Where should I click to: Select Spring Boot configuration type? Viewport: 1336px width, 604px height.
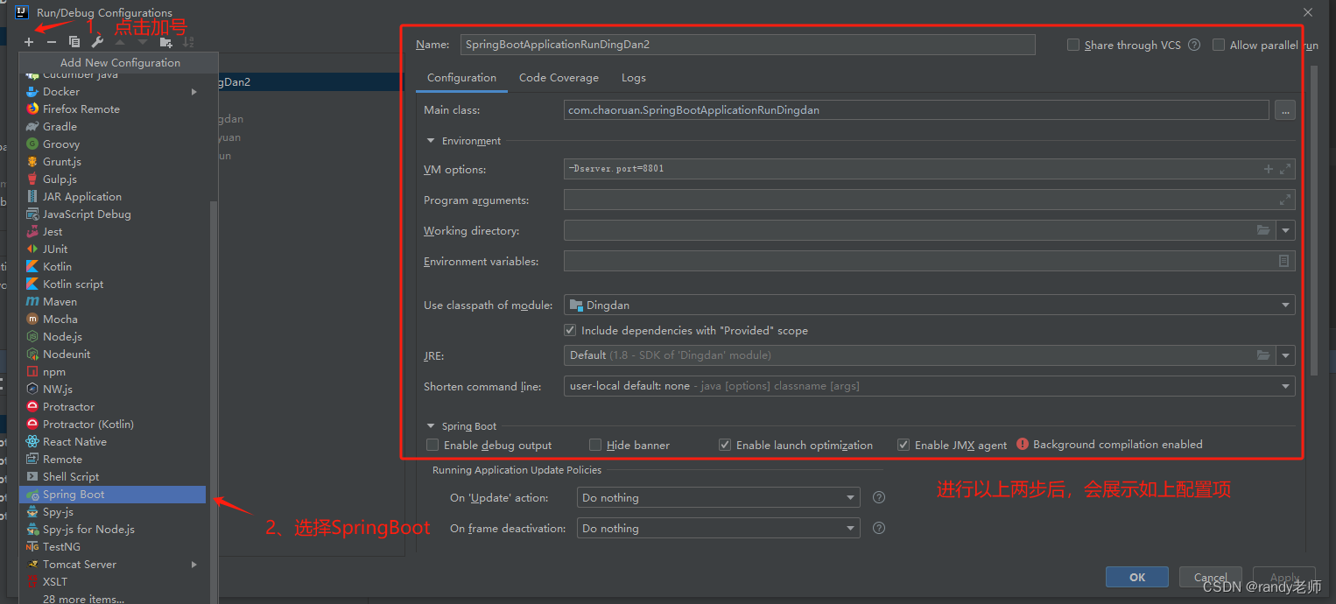coord(112,495)
